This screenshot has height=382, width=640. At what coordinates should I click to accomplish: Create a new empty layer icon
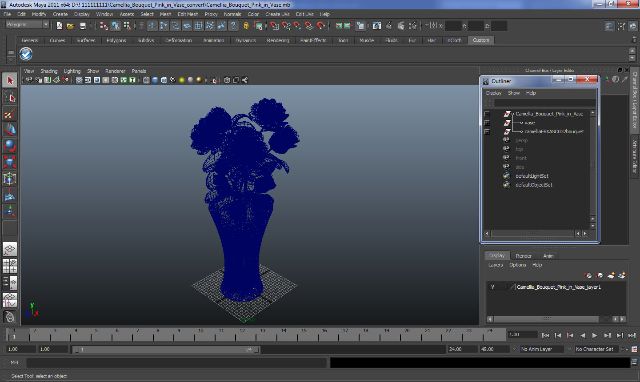(611, 275)
